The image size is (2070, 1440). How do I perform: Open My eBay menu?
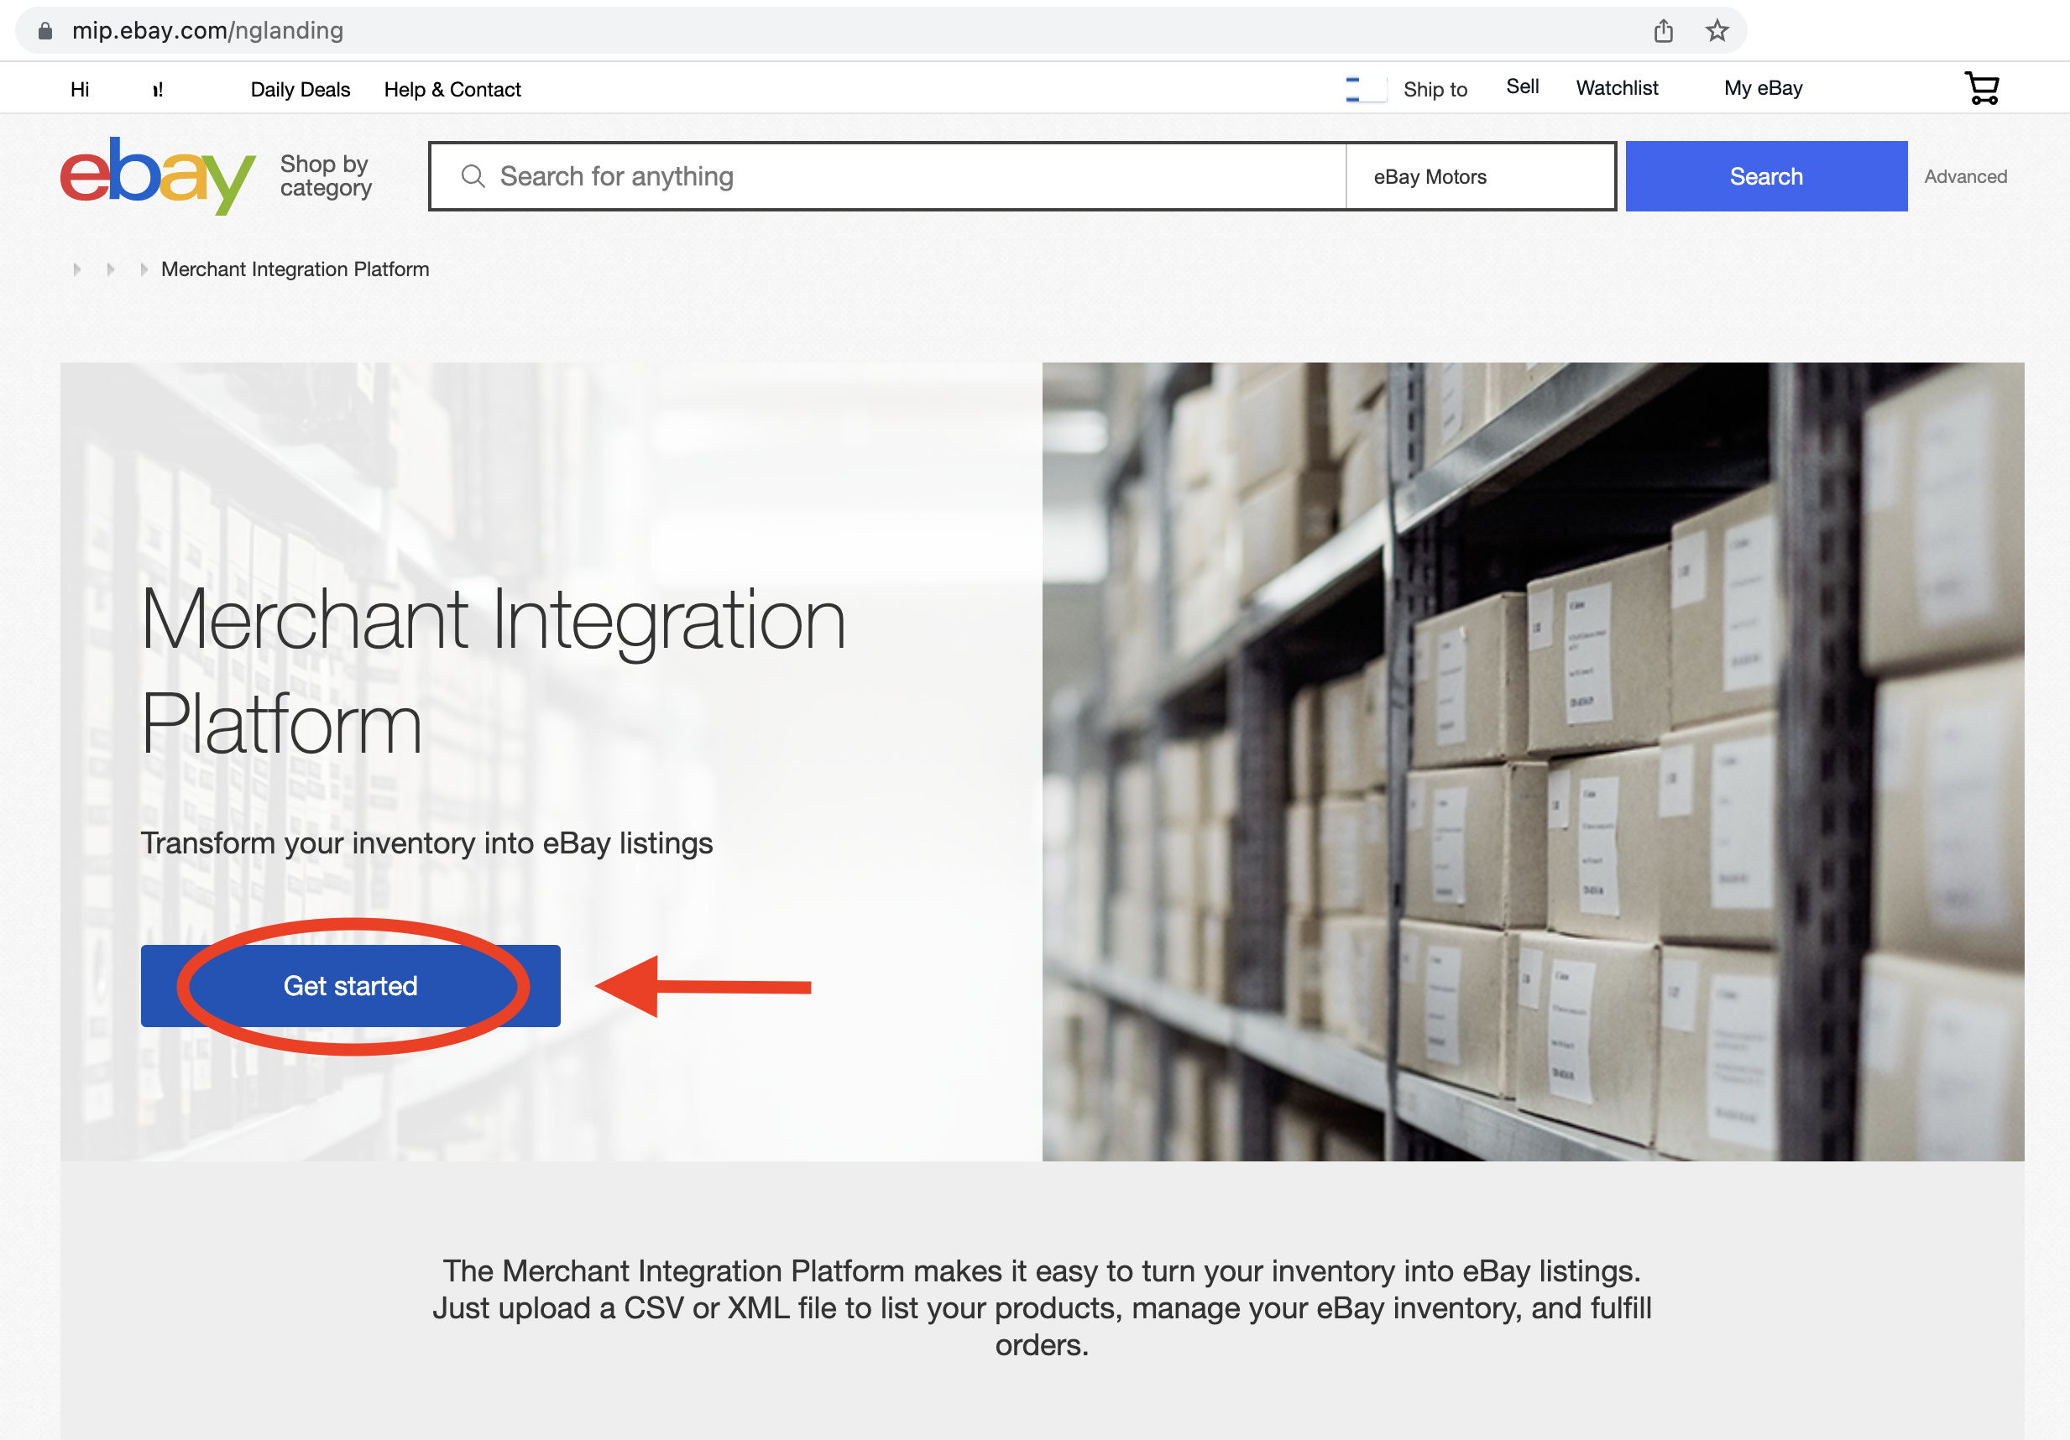pos(1763,88)
